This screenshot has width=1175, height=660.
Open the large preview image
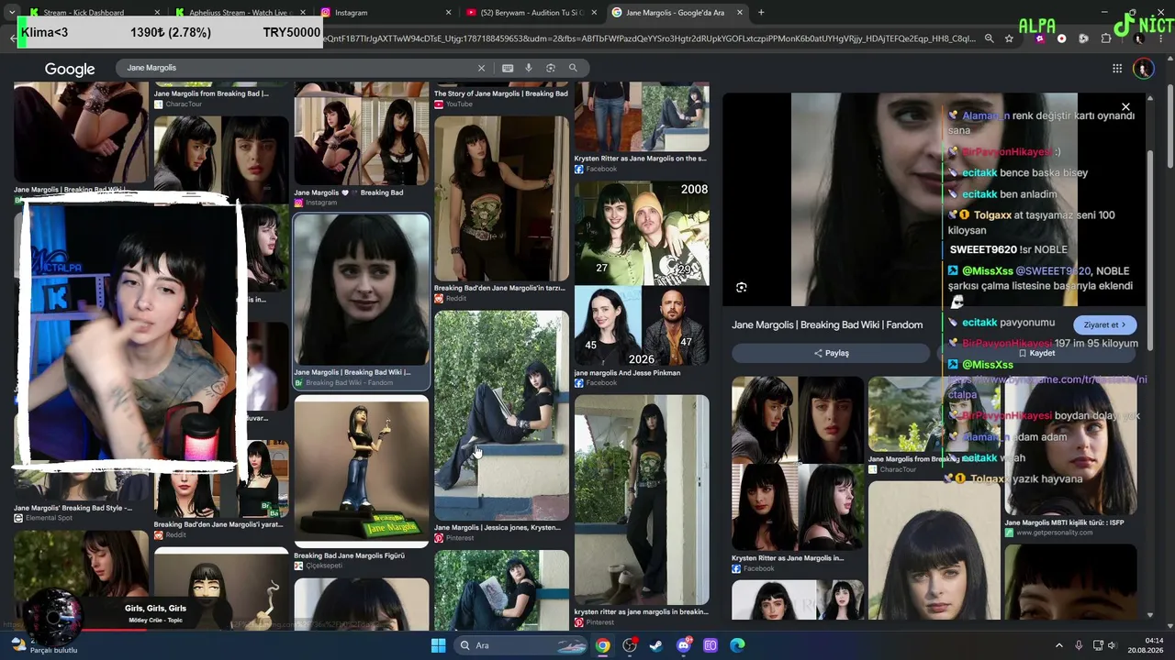coord(934,199)
